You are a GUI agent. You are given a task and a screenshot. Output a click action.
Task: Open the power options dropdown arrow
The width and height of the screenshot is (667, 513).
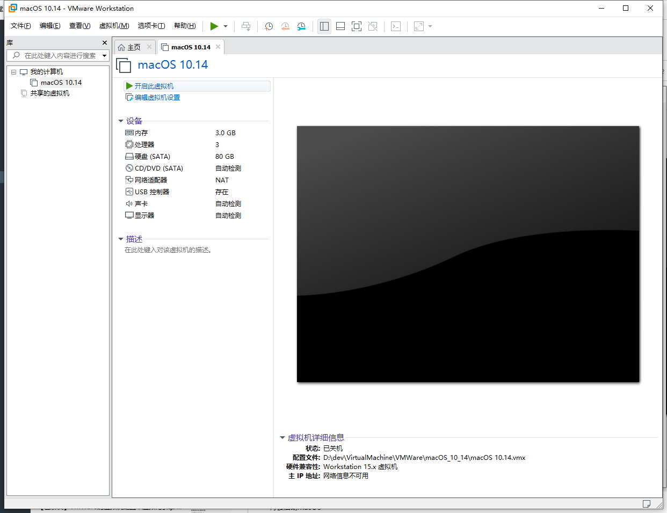pyautogui.click(x=226, y=26)
